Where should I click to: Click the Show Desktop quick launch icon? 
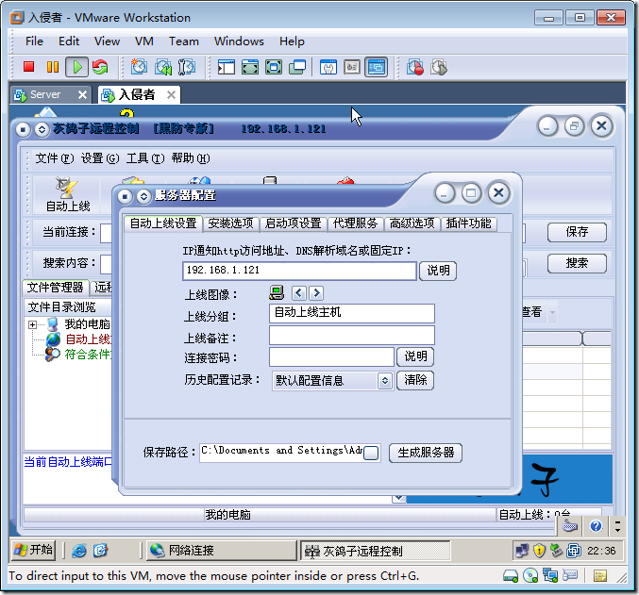tap(100, 551)
